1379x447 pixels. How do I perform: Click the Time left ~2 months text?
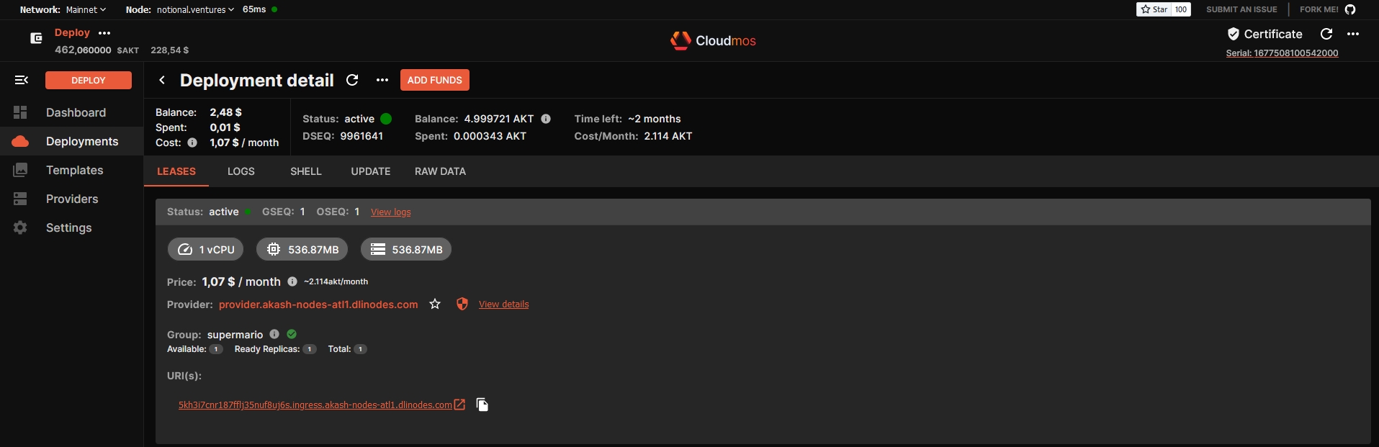628,119
